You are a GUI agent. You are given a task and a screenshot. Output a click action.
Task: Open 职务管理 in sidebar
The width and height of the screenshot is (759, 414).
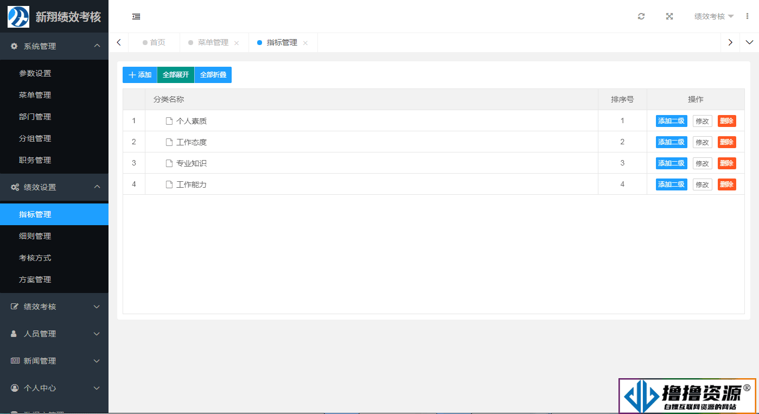tap(54, 160)
